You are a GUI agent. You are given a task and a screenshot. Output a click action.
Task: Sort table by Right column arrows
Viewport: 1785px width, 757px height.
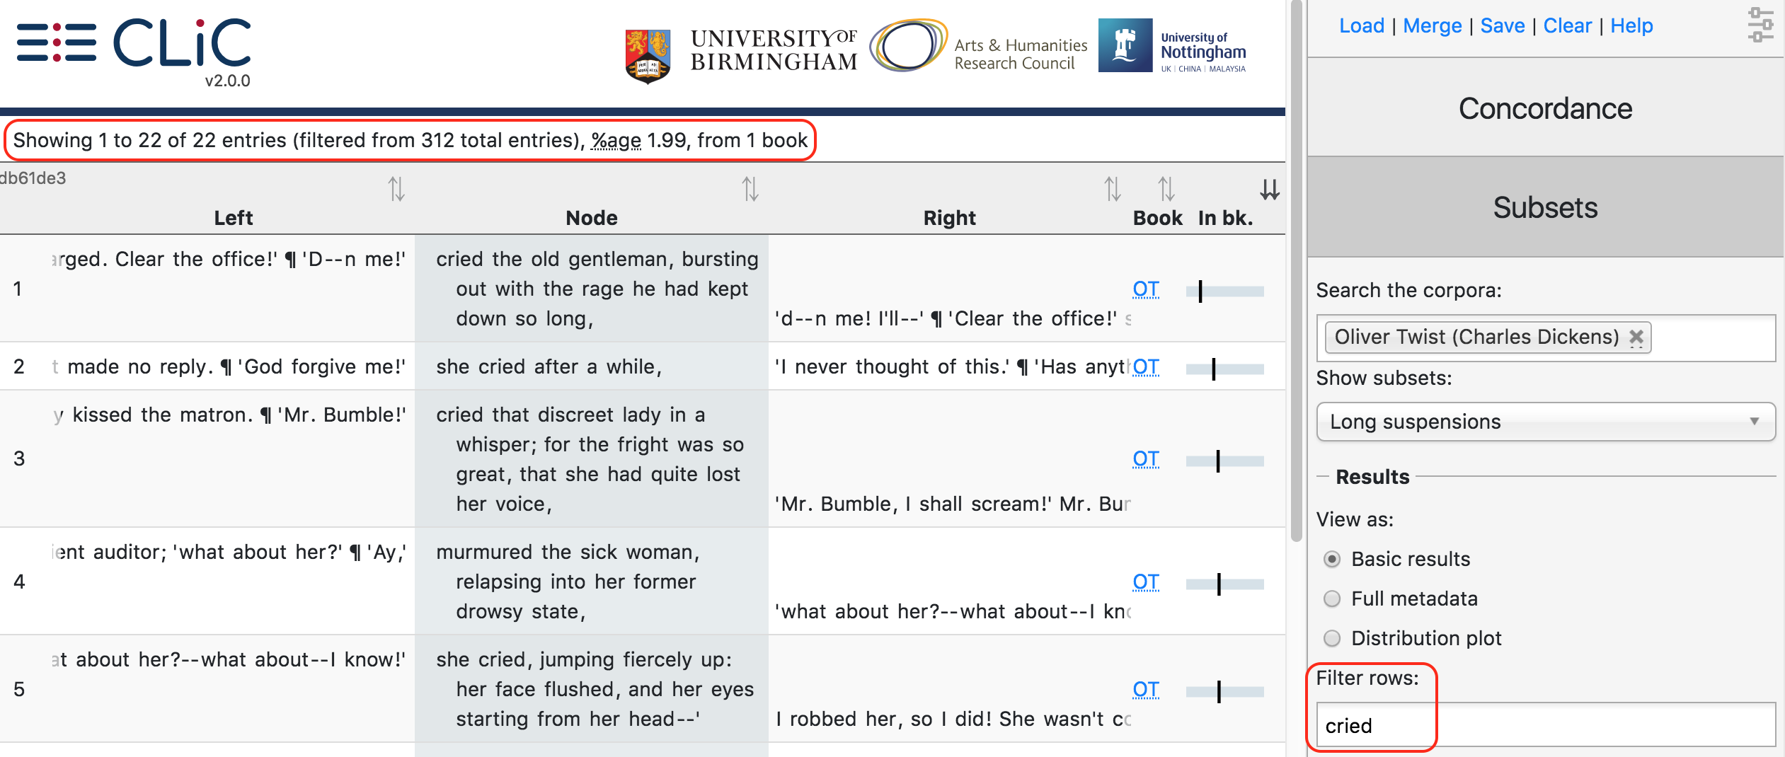(1113, 189)
